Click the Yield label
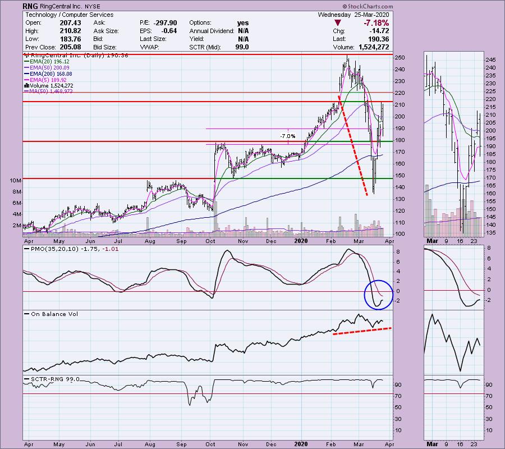Image resolution: width=505 pixels, height=449 pixels. (197, 39)
